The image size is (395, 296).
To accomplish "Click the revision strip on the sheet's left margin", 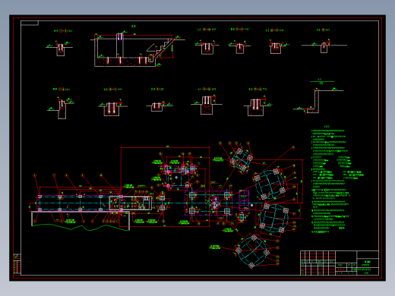I will pyautogui.click(x=17, y=263).
